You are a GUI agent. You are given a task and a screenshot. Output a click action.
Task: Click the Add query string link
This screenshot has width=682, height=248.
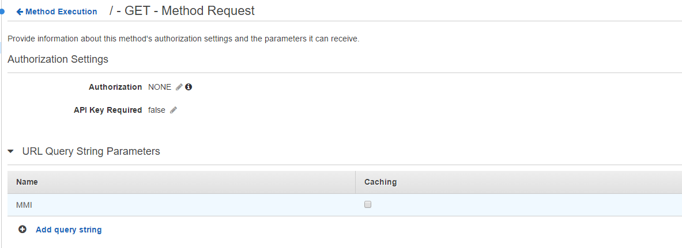[x=69, y=230]
